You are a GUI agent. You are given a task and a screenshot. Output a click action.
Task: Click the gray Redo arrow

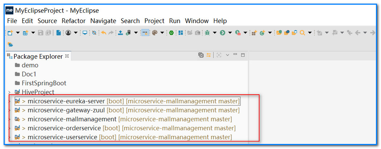(111, 33)
